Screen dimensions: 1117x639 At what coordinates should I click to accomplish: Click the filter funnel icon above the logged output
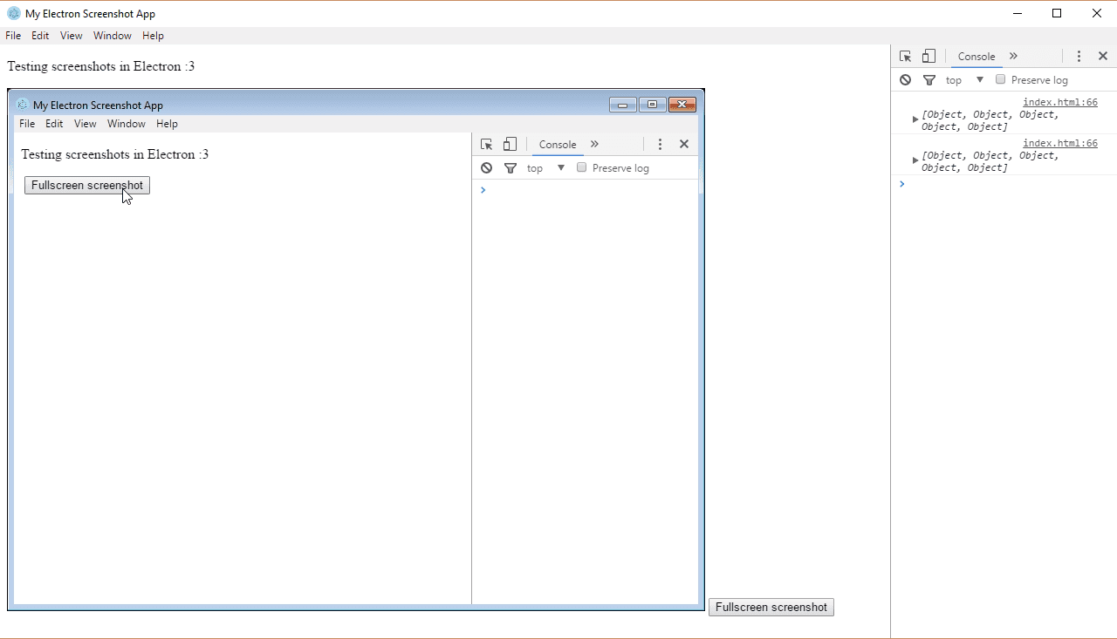point(929,80)
